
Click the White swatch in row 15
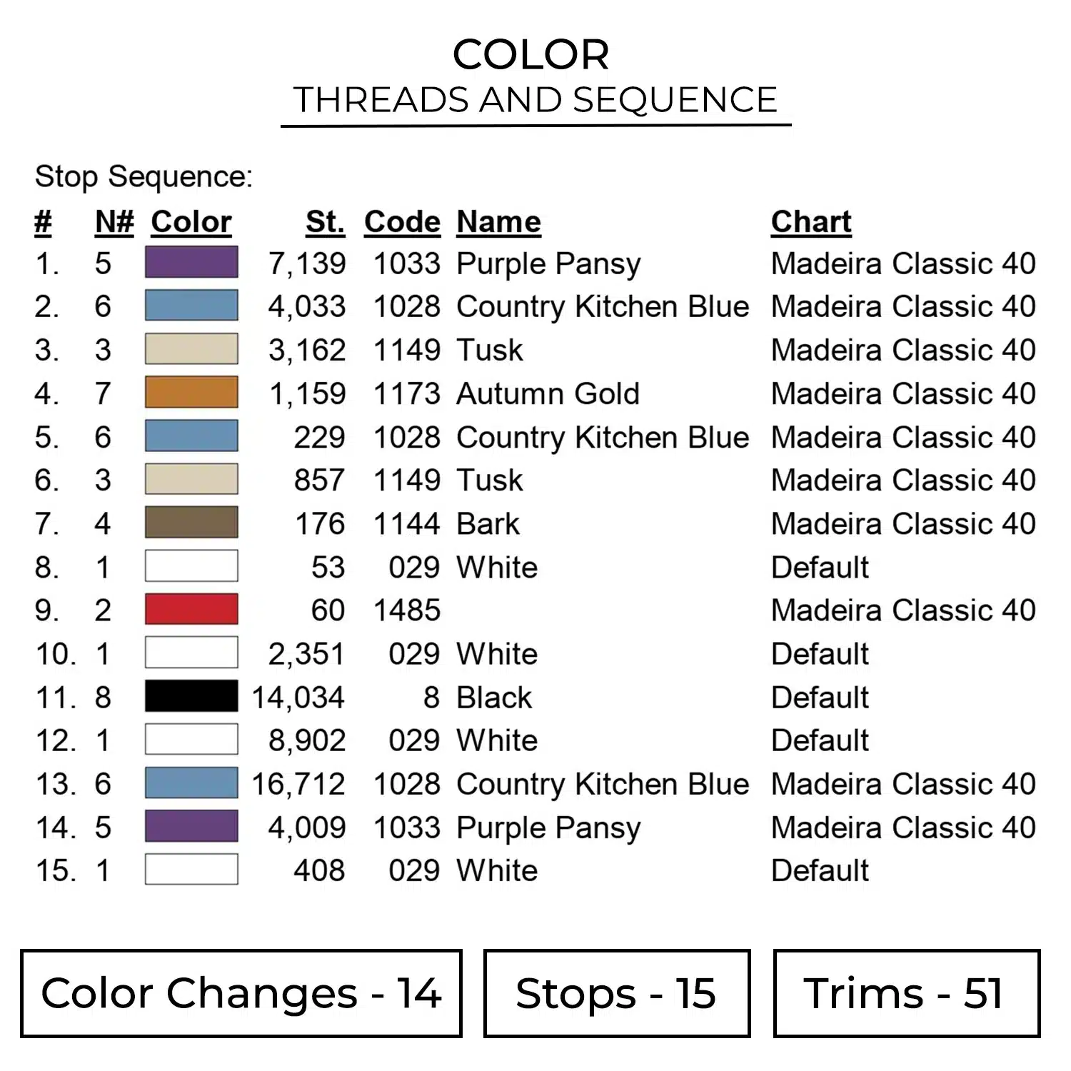click(191, 870)
